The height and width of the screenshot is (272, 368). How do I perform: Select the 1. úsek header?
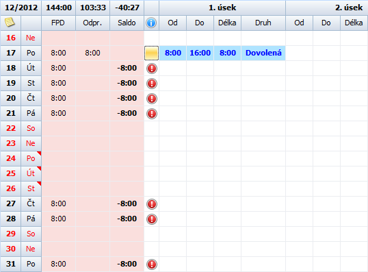(x=222, y=8)
